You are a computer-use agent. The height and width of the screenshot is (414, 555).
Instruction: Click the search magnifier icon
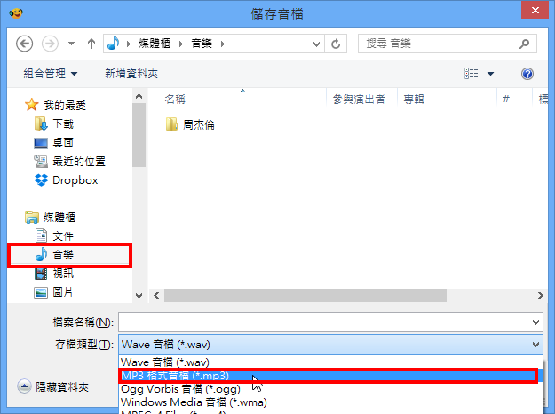524,44
